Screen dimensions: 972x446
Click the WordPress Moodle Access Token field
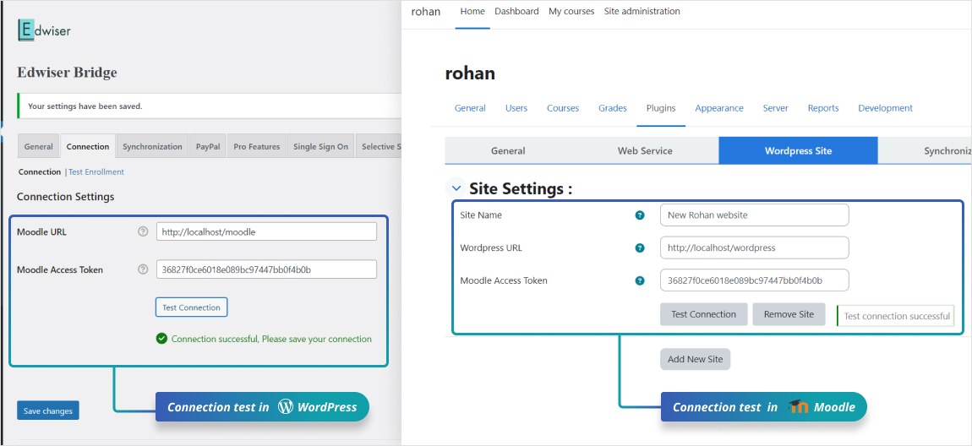pos(266,269)
